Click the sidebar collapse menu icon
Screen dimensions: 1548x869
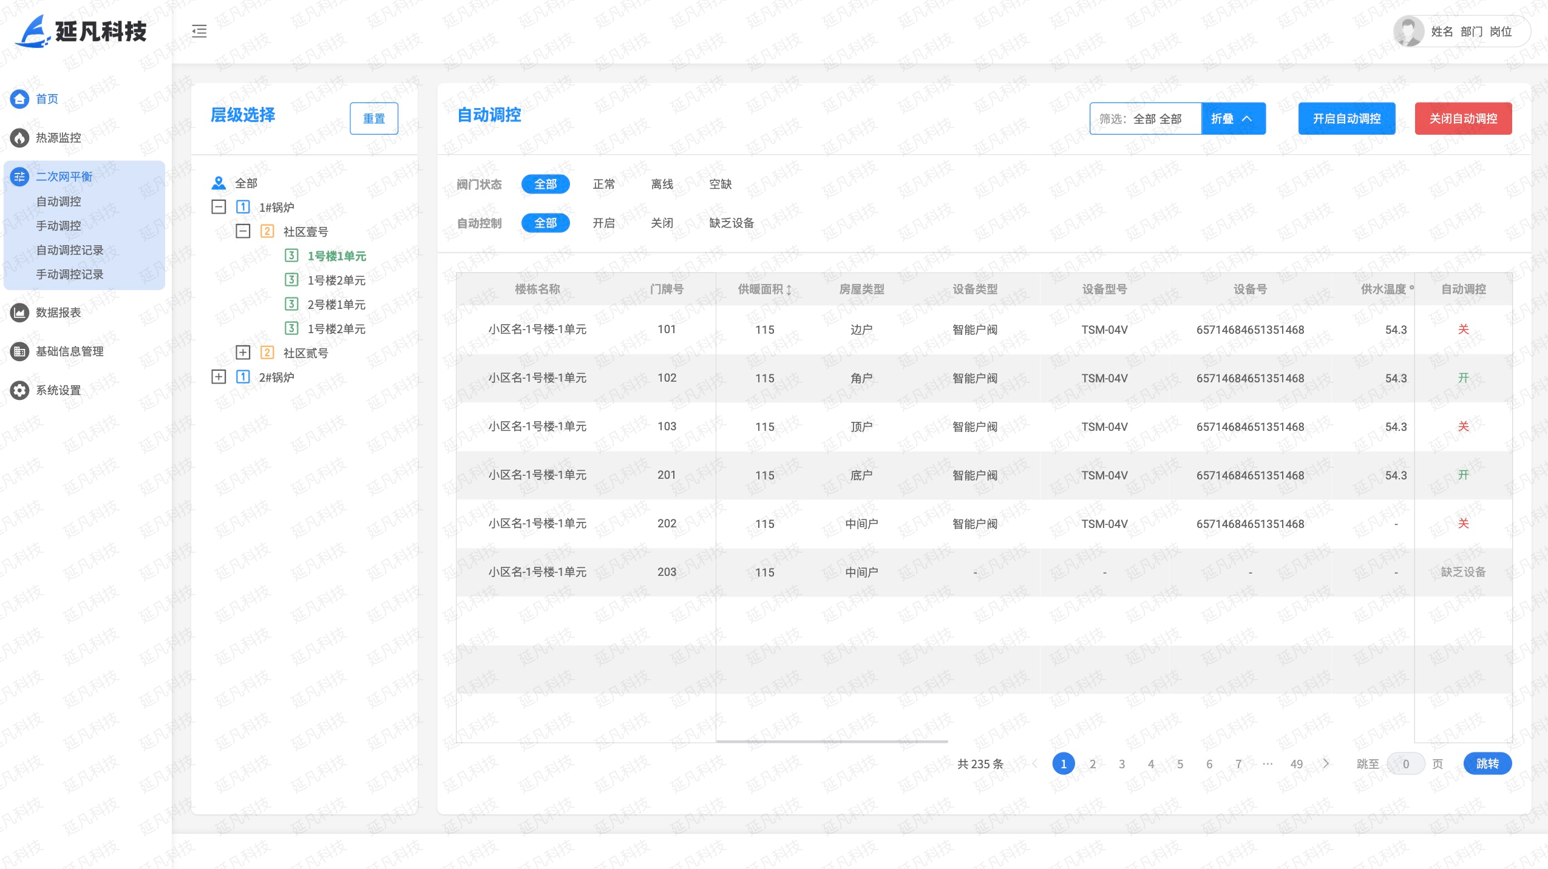tap(199, 32)
